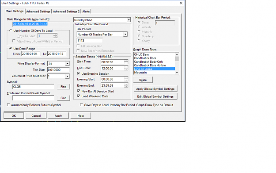This screenshot has width=276, height=173.
Task: Open the Advanced Settings 2 tab
Action: pos(66,12)
